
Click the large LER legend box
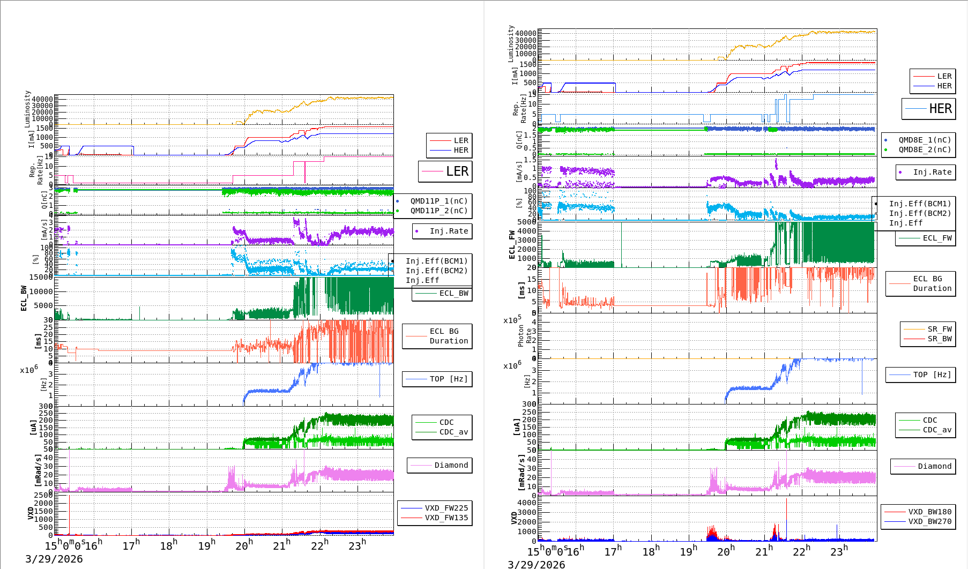click(x=445, y=171)
